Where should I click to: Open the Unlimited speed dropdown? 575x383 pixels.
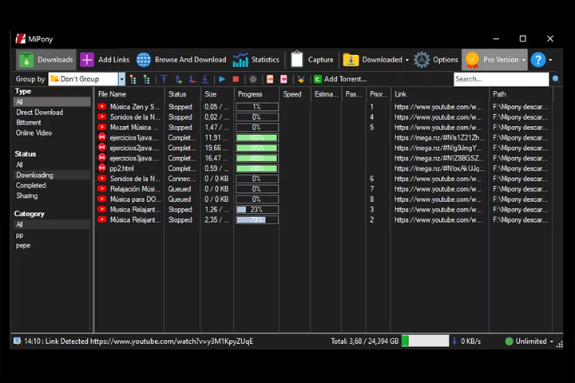(x=529, y=342)
